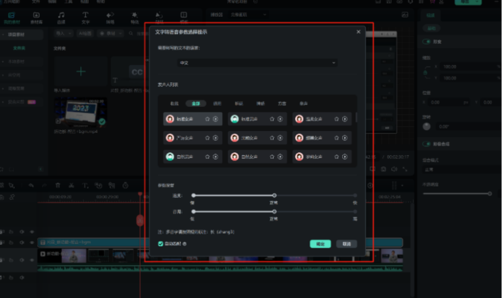502x298 pixels.
Task: Uncheck the 自动匹配 checkbox
Action: [161, 244]
